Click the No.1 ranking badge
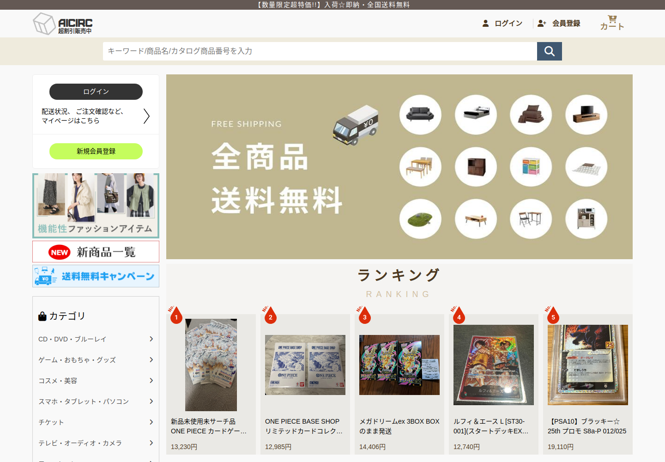 coord(175,315)
